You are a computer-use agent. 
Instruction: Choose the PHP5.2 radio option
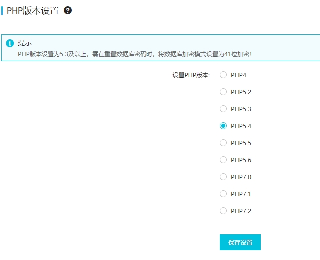coord(223,92)
